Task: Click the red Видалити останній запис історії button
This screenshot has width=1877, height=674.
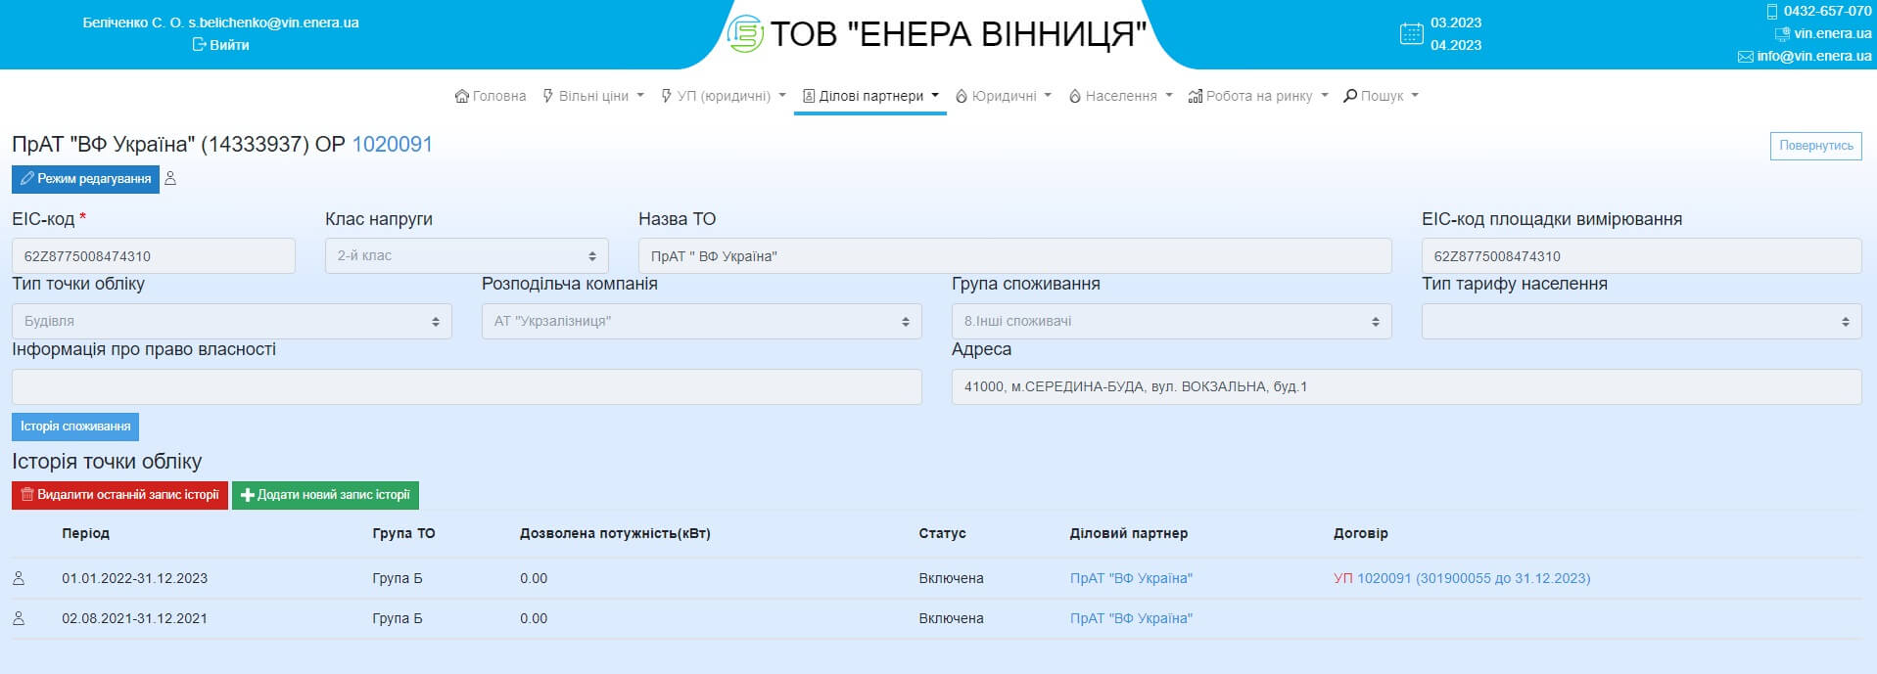Action: [x=119, y=495]
